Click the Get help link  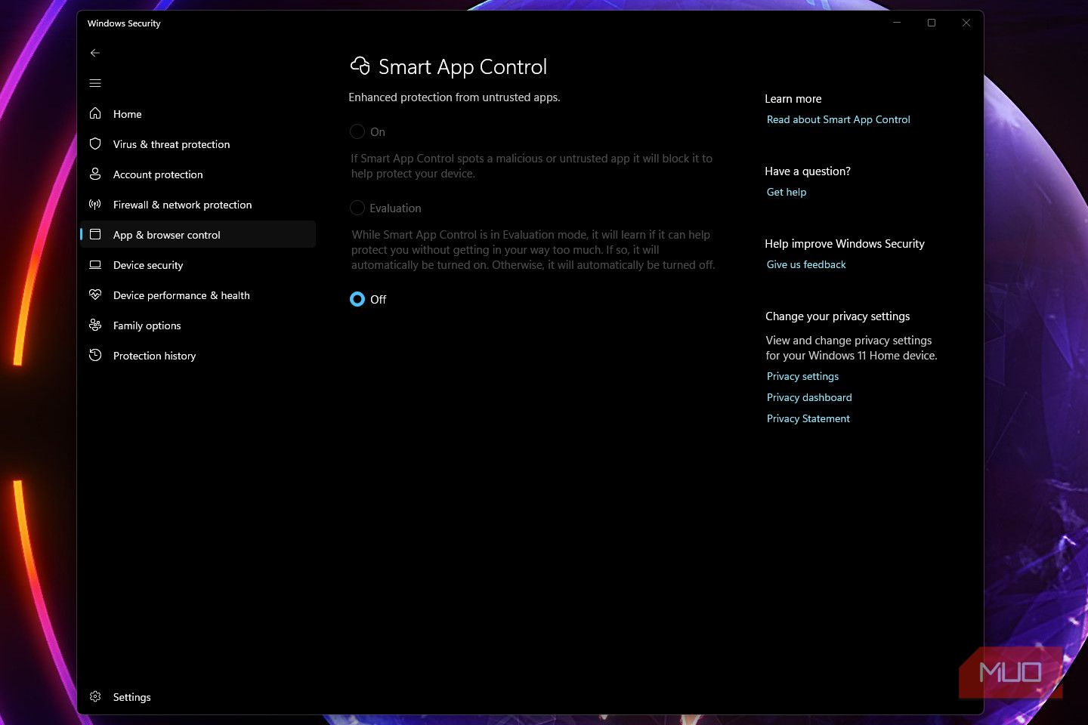(787, 192)
